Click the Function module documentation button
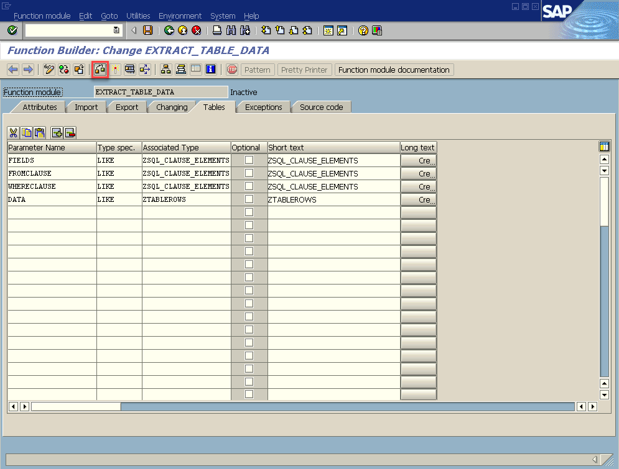619x469 pixels. (394, 70)
